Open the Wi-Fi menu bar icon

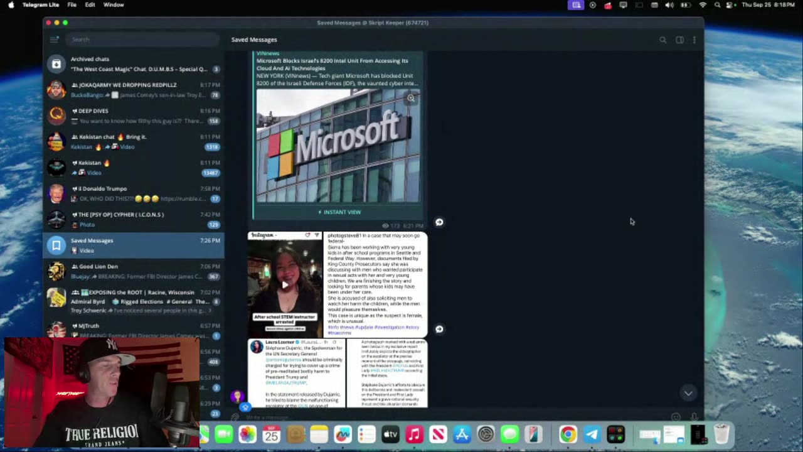[x=703, y=5]
